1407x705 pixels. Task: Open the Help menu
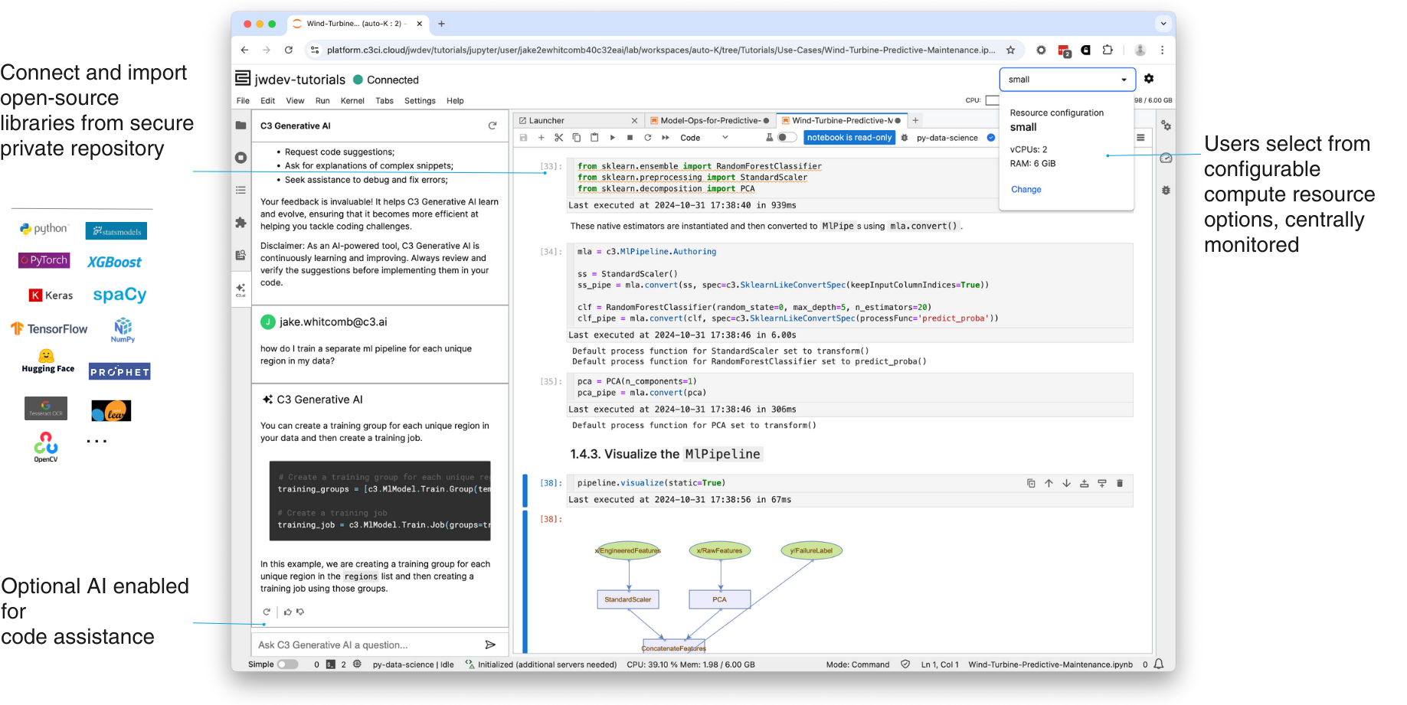[x=455, y=101]
